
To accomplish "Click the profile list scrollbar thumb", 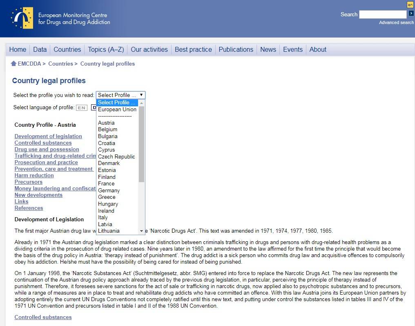I will point(142,144).
